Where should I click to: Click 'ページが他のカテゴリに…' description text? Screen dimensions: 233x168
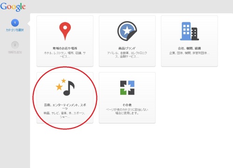pyautogui.click(x=127, y=111)
